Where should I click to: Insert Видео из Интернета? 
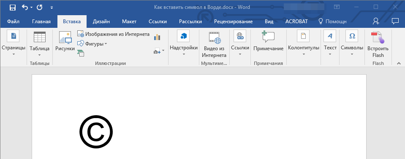[214, 45]
